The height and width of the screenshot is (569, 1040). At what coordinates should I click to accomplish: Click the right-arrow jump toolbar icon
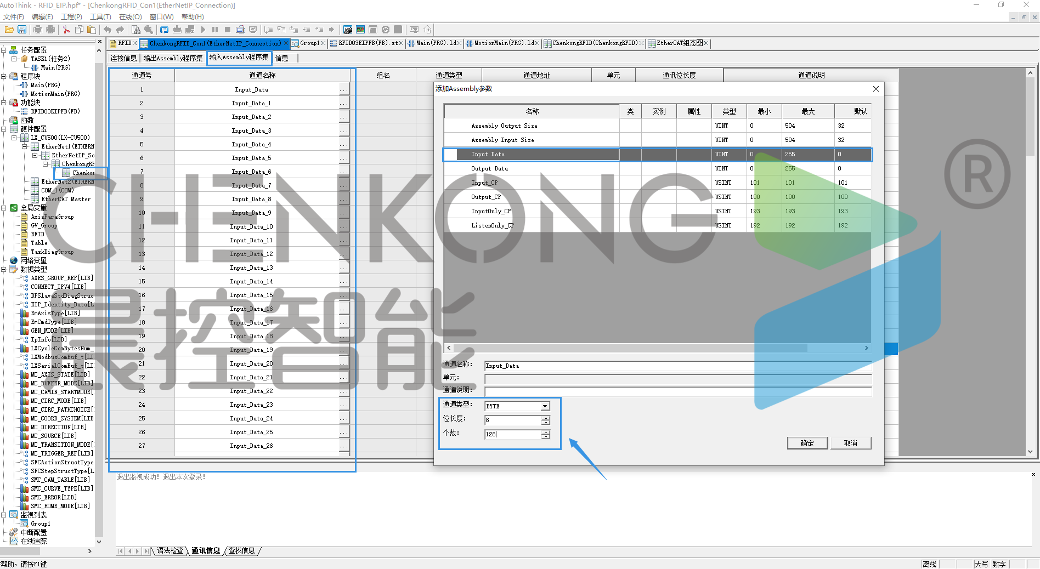click(331, 30)
